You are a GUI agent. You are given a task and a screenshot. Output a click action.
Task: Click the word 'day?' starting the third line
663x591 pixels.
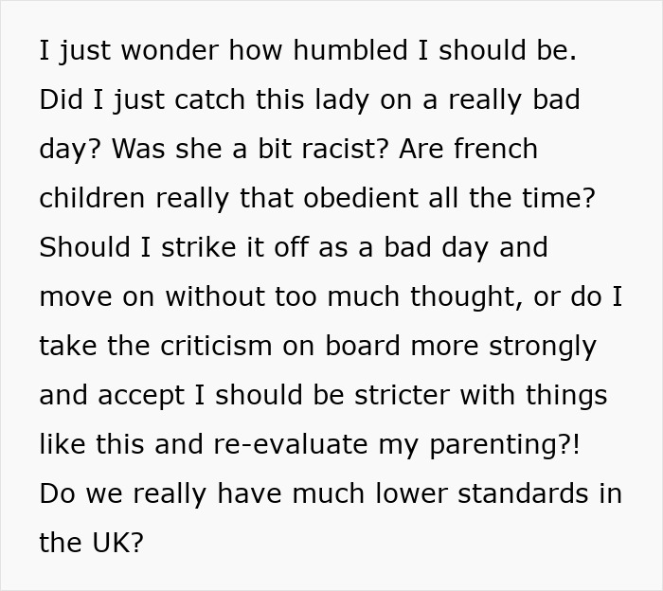70,150
